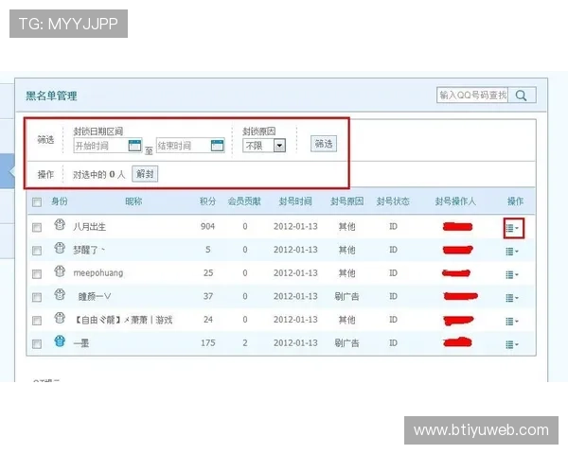This screenshot has height=454, width=568.
Task: Open action menu for meepohuang row
Action: pos(512,275)
